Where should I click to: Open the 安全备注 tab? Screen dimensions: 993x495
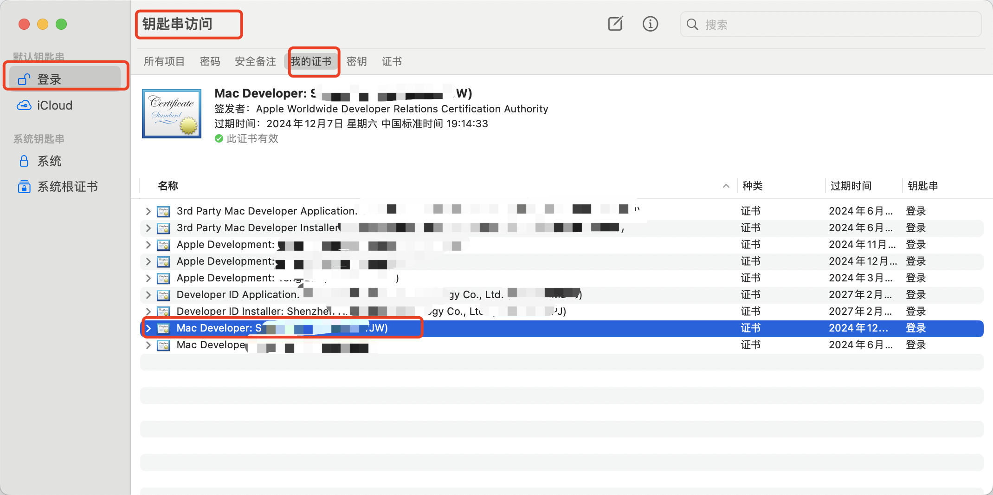pyautogui.click(x=255, y=61)
